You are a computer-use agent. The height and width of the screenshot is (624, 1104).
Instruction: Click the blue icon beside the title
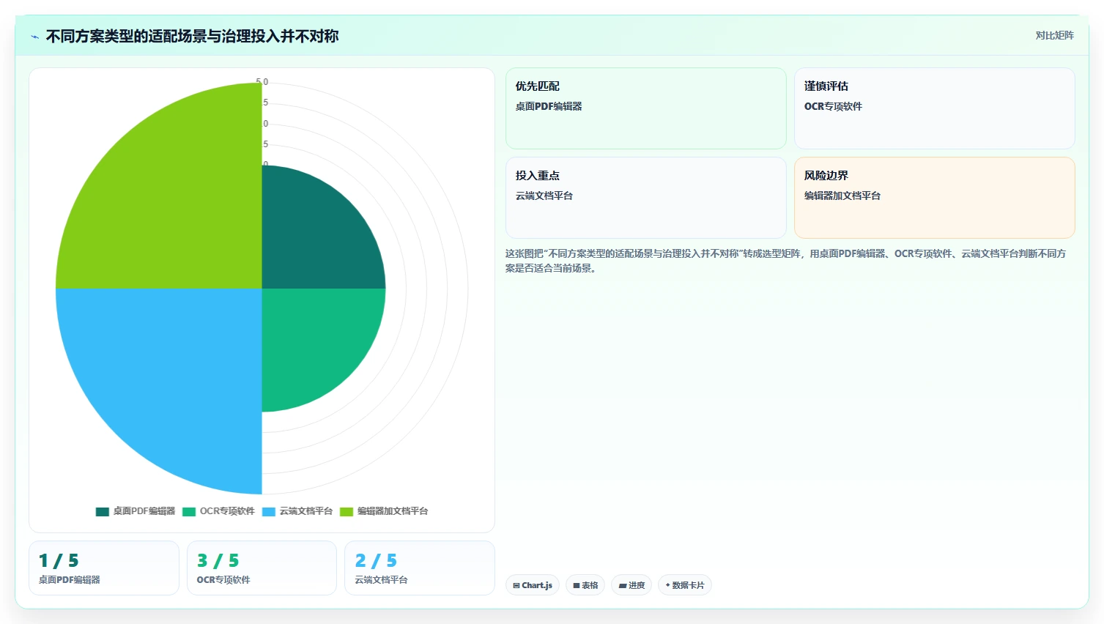click(34, 37)
